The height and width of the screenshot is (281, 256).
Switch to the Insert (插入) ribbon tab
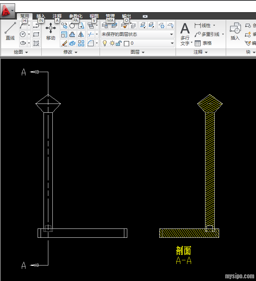(x=41, y=16)
